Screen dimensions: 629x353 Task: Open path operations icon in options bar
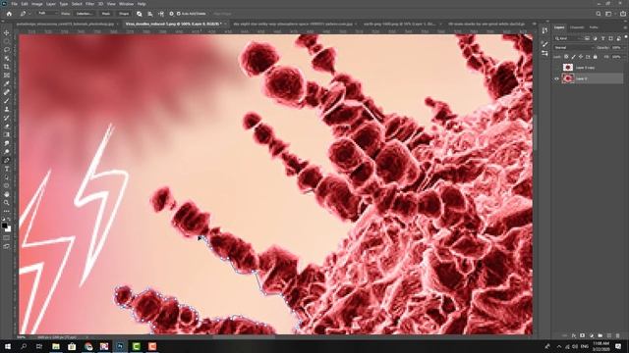pyautogui.click(x=140, y=14)
